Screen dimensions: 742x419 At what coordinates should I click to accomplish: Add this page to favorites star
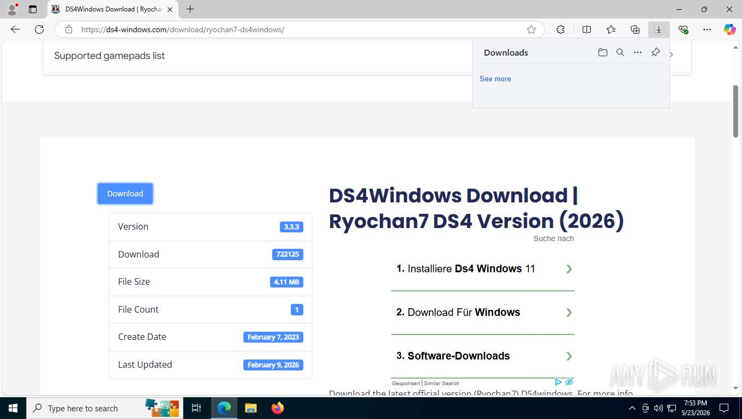coord(531,29)
